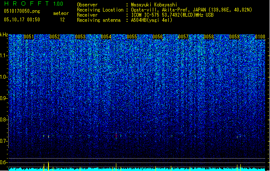Click the 0058 time marker
Image resolution: width=270 pixels, height=171 pixels.
[209, 37]
